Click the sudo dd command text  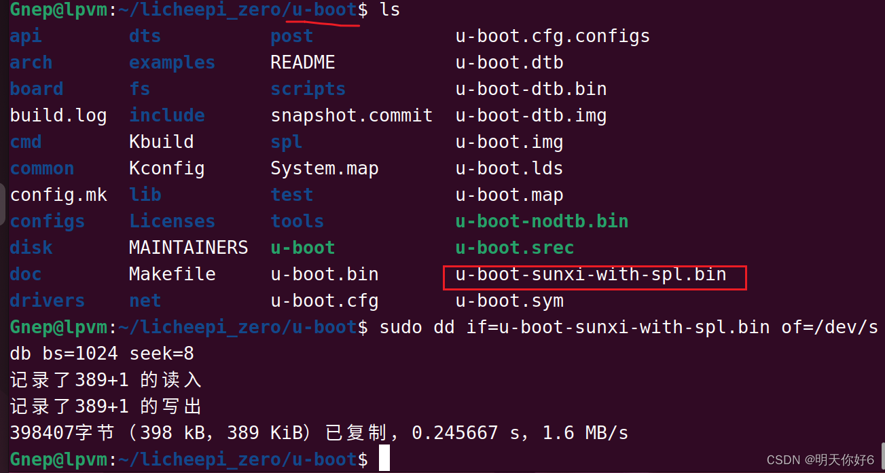pyautogui.click(x=475, y=327)
